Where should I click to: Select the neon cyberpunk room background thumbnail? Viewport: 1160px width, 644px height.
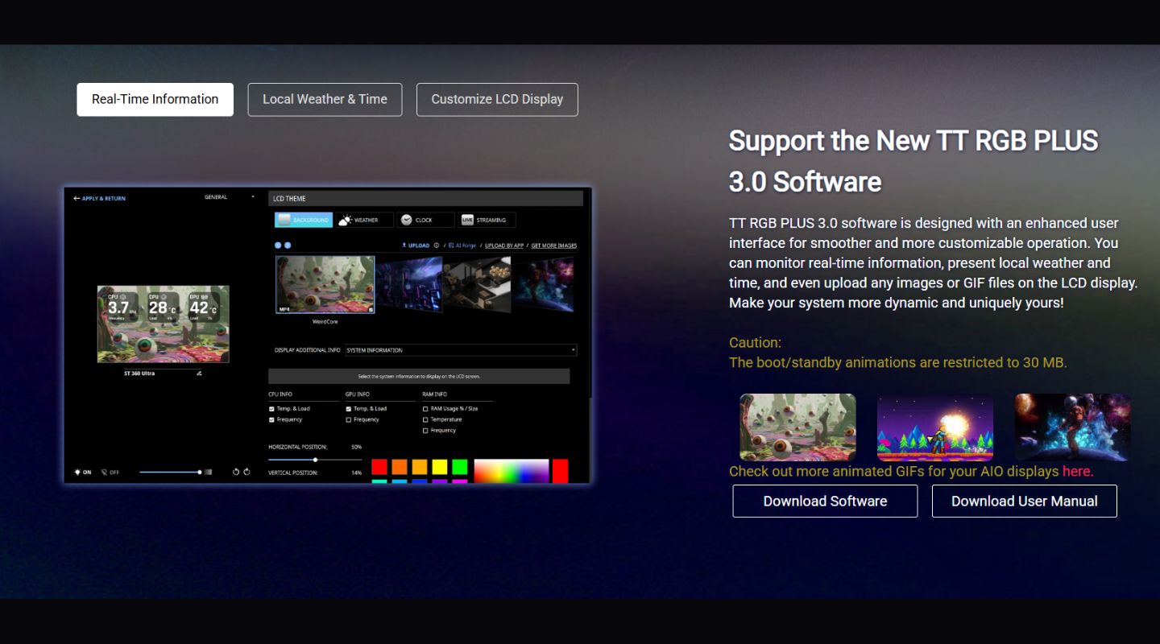coord(409,284)
